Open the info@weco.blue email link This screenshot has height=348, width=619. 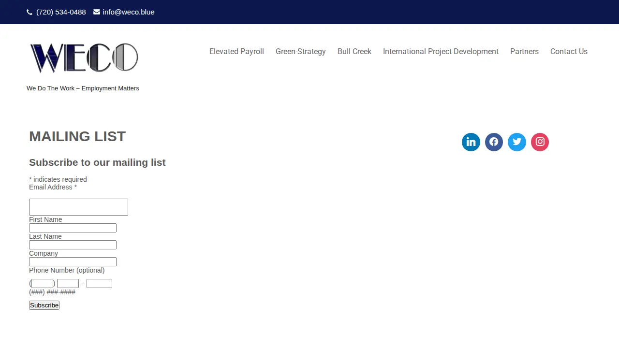(x=129, y=12)
